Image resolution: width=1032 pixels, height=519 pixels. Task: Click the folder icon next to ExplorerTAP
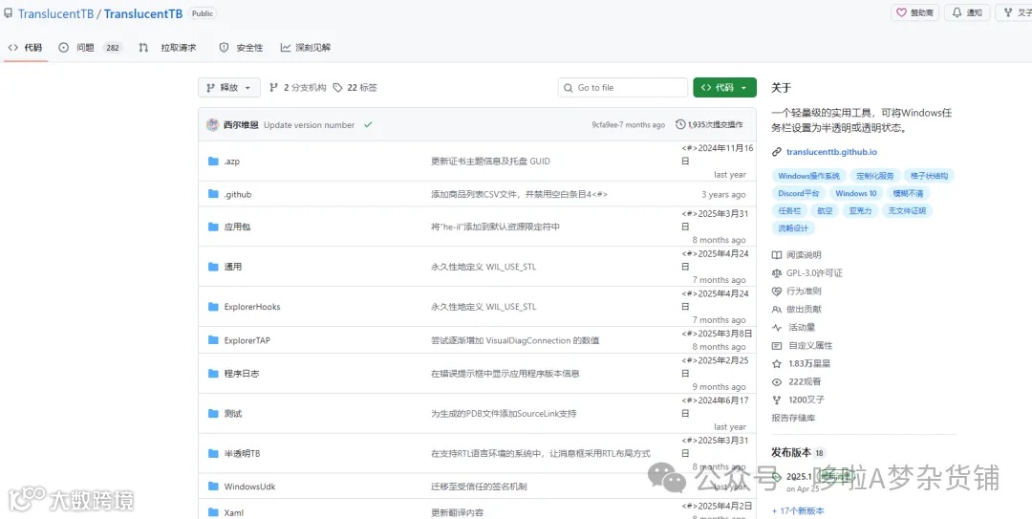pyautogui.click(x=213, y=340)
